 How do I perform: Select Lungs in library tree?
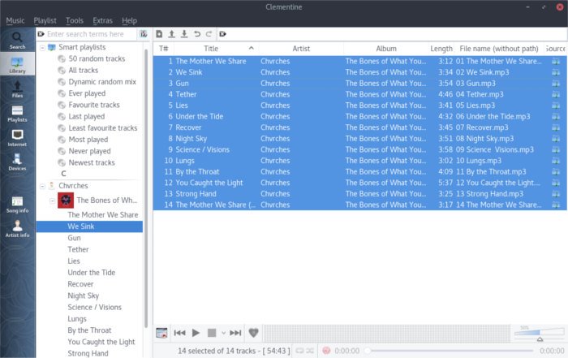pyautogui.click(x=77, y=319)
